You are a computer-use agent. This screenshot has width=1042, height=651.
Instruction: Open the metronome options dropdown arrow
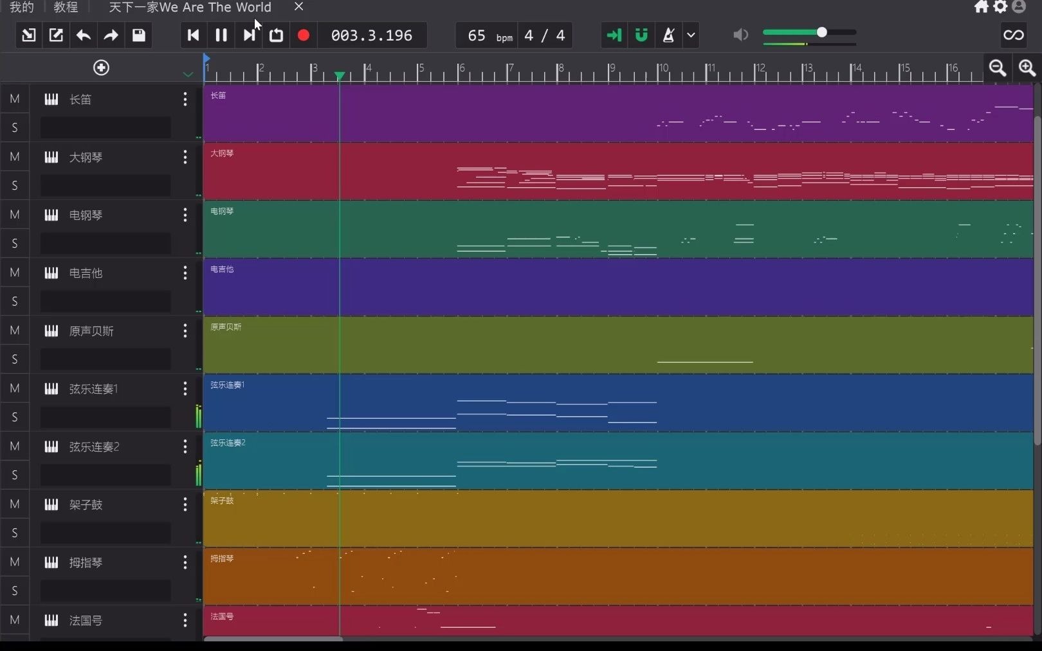point(691,35)
